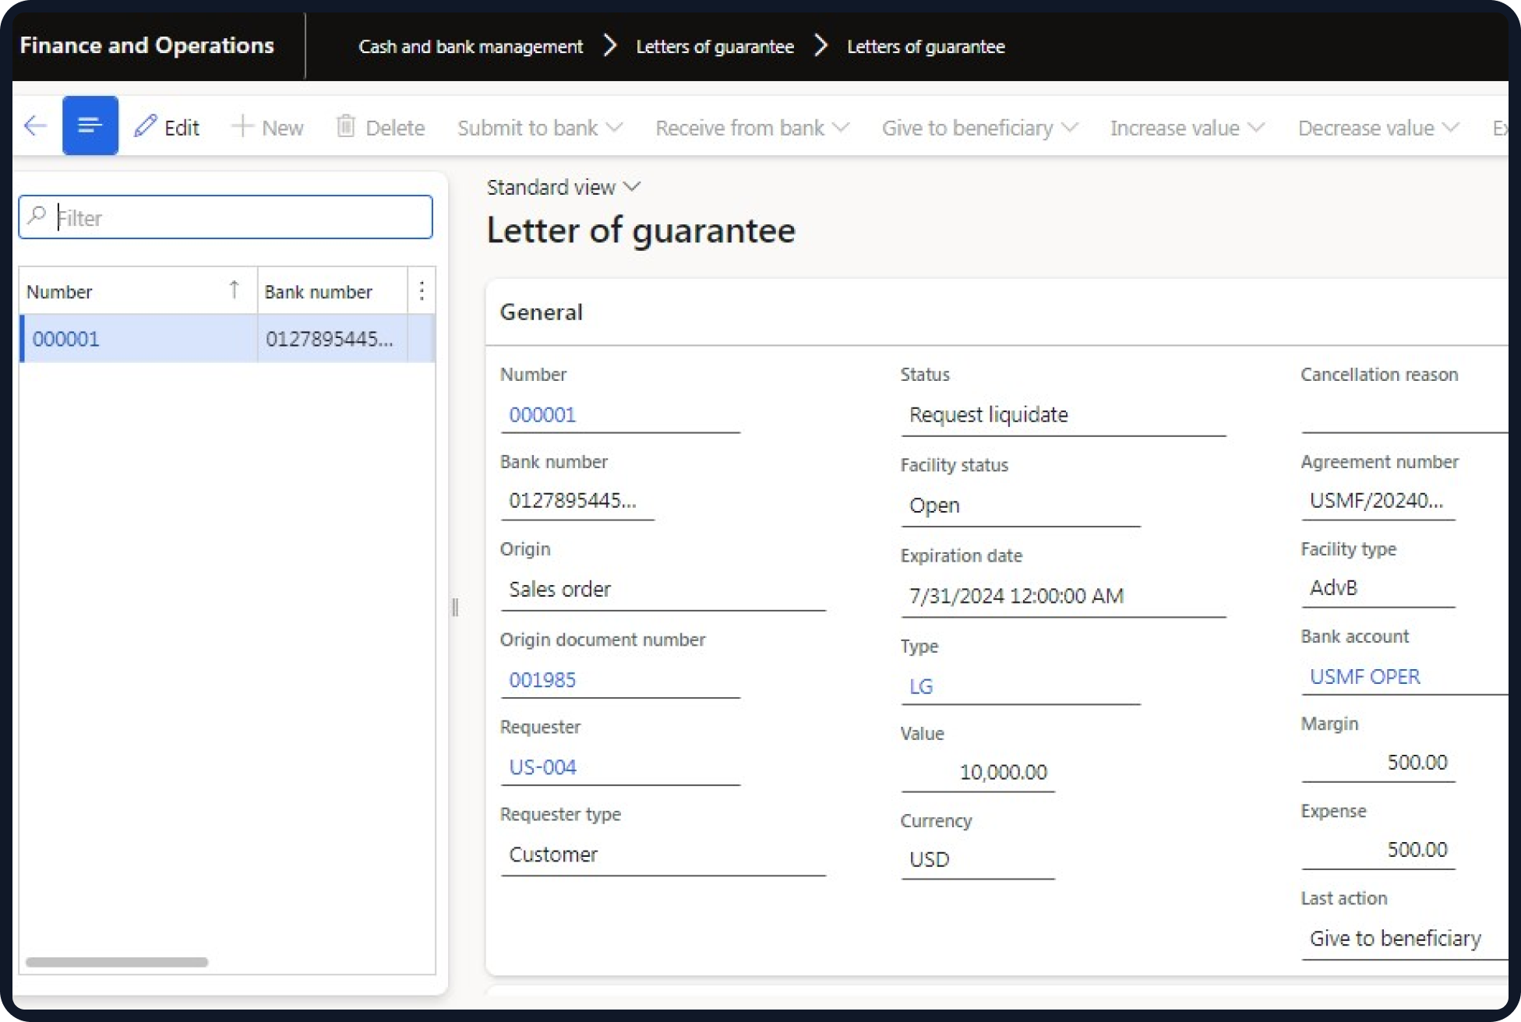This screenshot has width=1521, height=1022.
Task: Open the Receive from bank dropdown
Action: 842,129
